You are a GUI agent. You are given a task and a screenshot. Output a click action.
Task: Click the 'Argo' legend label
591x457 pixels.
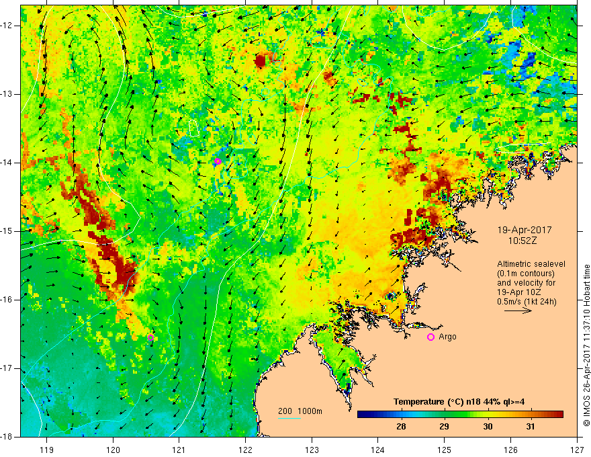447,337
